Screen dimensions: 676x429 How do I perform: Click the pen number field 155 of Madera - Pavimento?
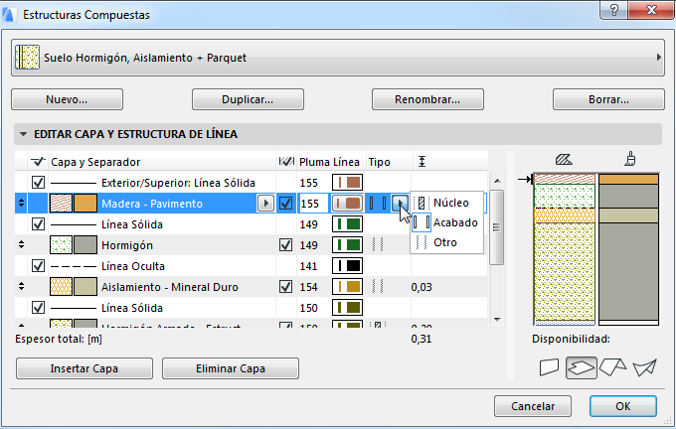pos(313,204)
